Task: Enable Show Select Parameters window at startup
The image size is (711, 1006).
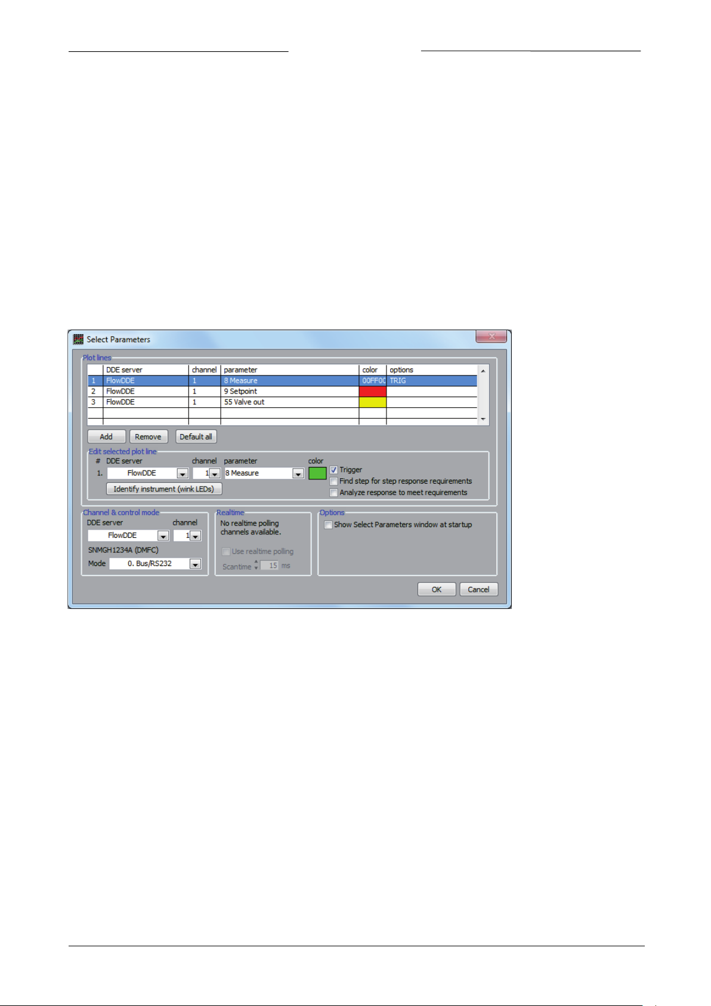Action: tap(328, 525)
